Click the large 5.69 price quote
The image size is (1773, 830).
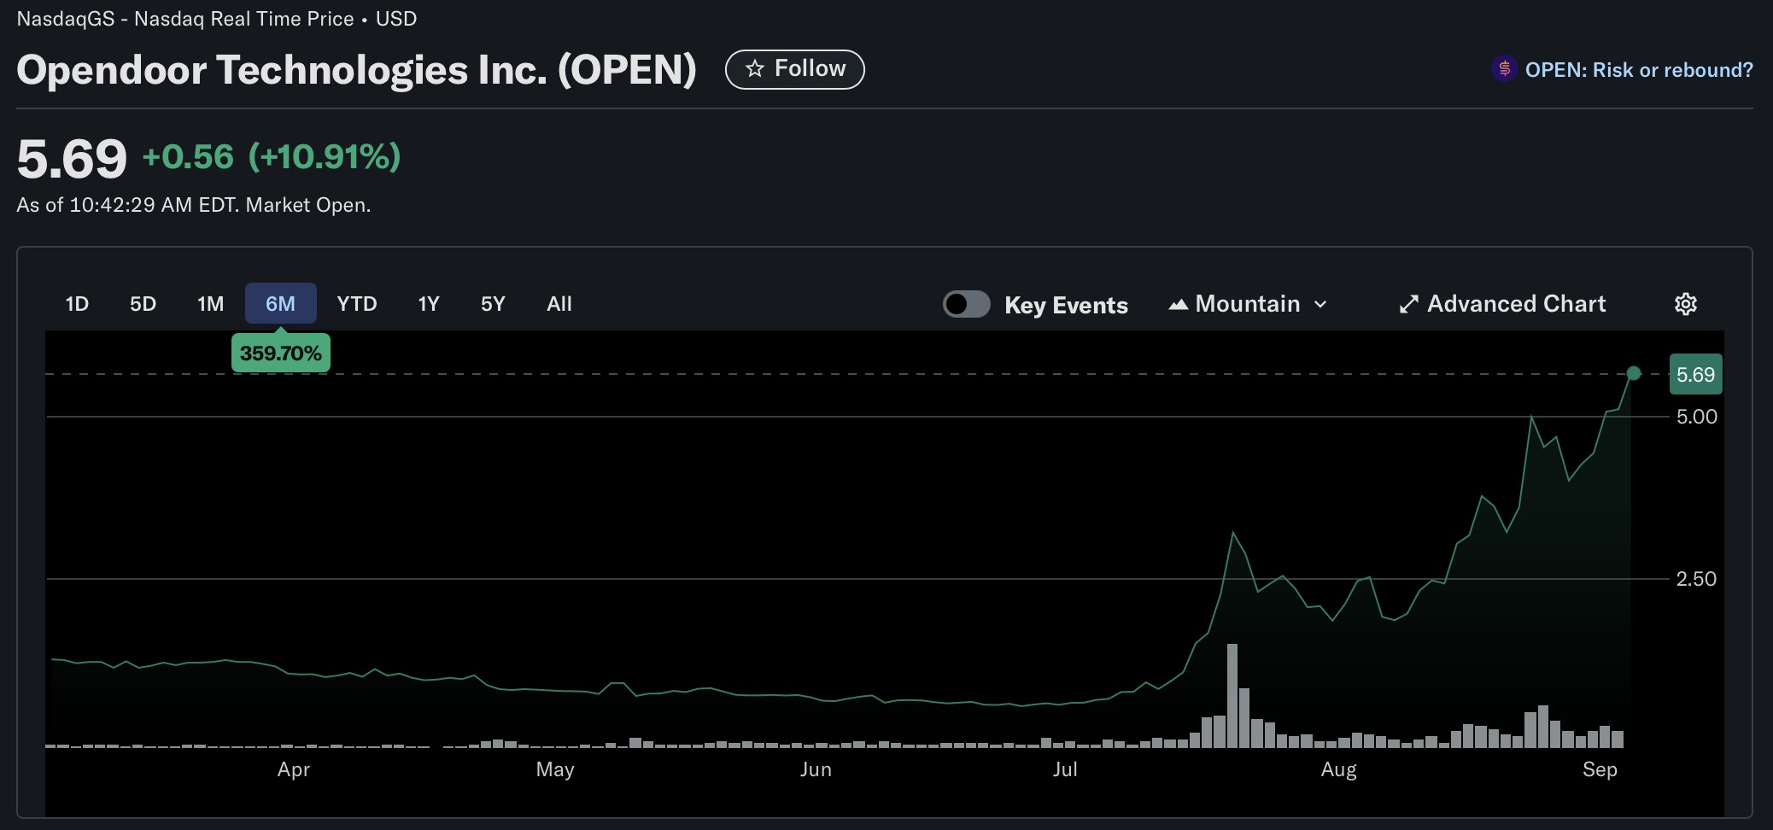[72, 159]
